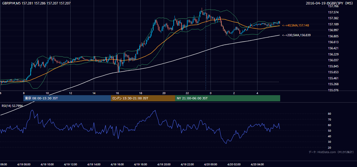
Task: Click the 156.421 price axis label
Action: pyautogui.click(x=333, y=48)
